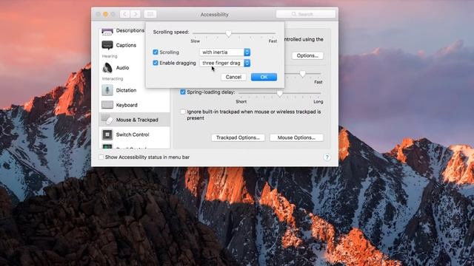Click the Scrolling speed slider thumb
Viewport: 474px width, 266px height.
point(228,33)
